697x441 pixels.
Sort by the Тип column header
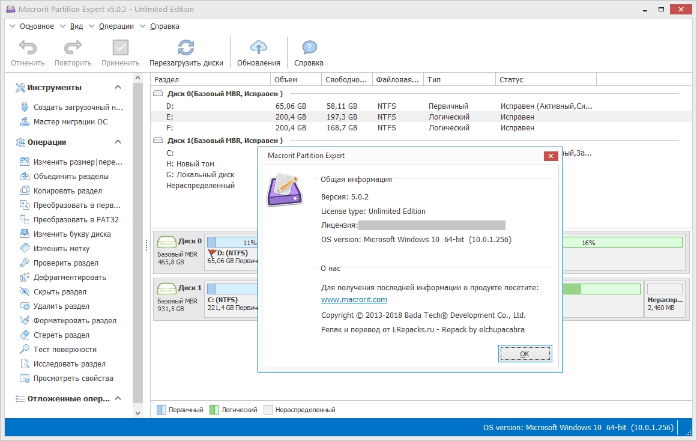[459, 80]
